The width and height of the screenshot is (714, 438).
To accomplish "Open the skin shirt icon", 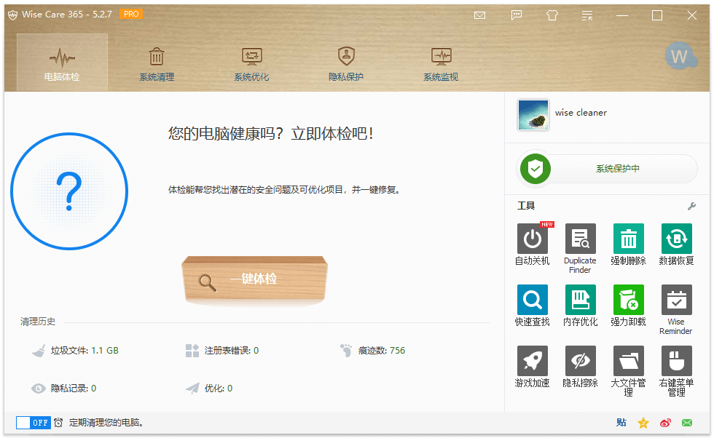I will point(552,15).
